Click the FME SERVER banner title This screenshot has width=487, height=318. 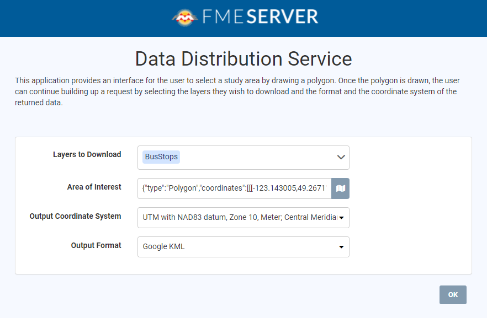260,17
